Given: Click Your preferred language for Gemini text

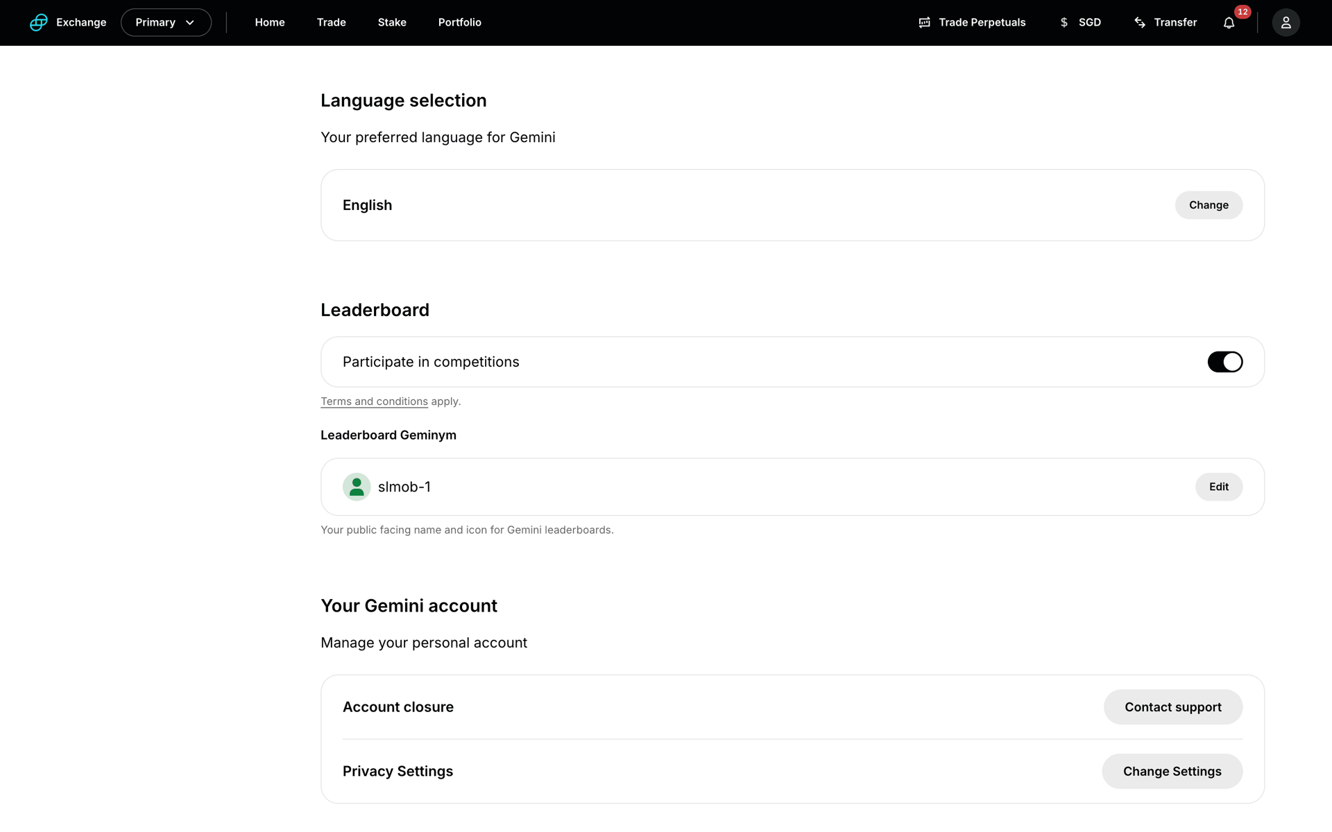Looking at the screenshot, I should (x=438, y=137).
